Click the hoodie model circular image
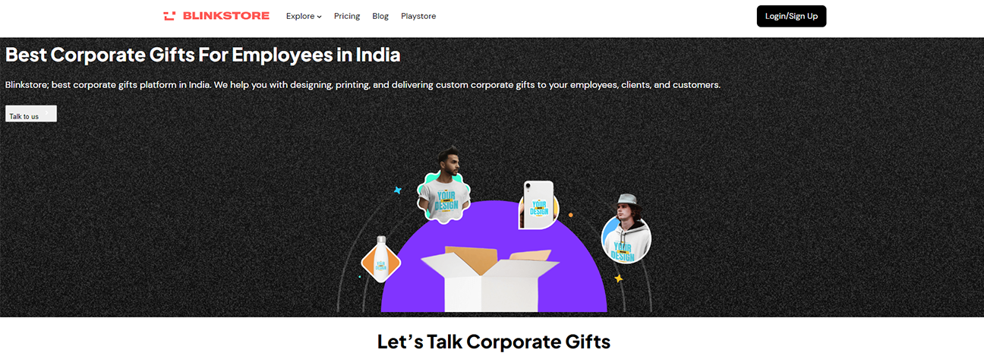 [626, 232]
